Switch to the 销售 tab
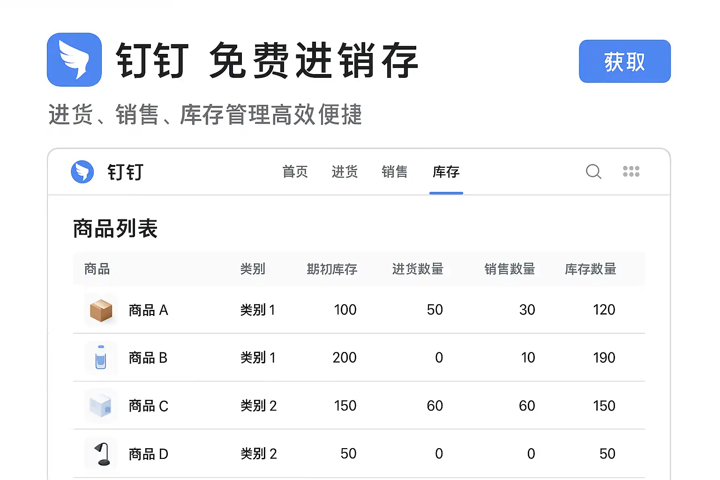 (x=395, y=172)
